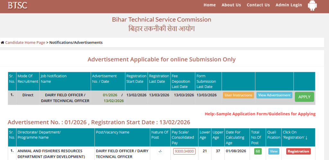Click the View Advertisement button

click(x=274, y=95)
